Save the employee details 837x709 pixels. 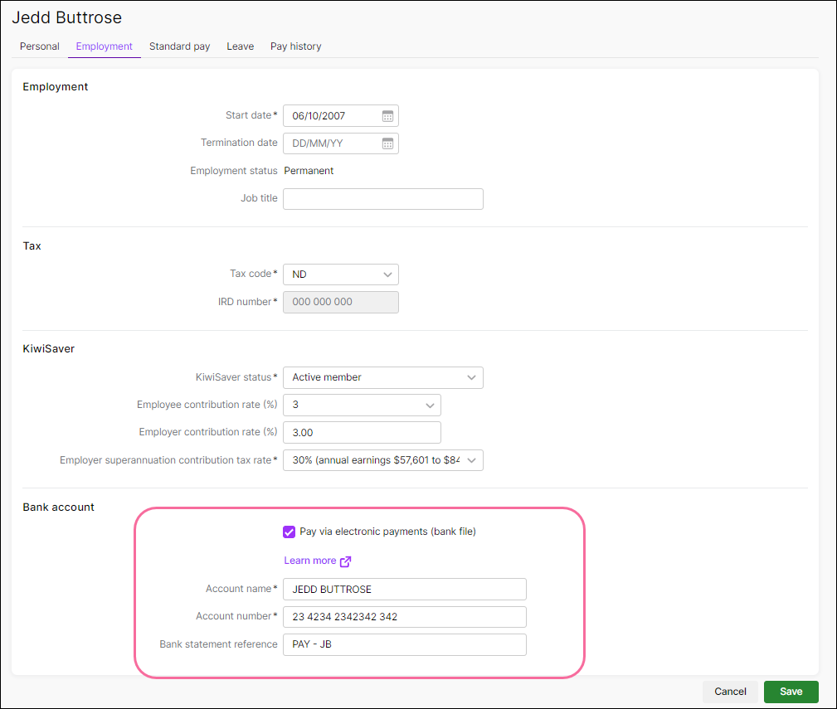click(791, 692)
